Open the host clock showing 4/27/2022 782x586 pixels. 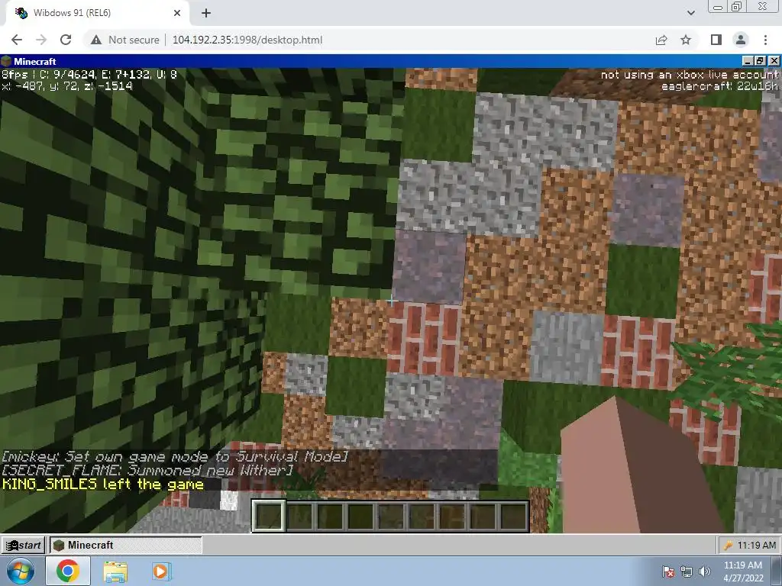pyautogui.click(x=743, y=572)
